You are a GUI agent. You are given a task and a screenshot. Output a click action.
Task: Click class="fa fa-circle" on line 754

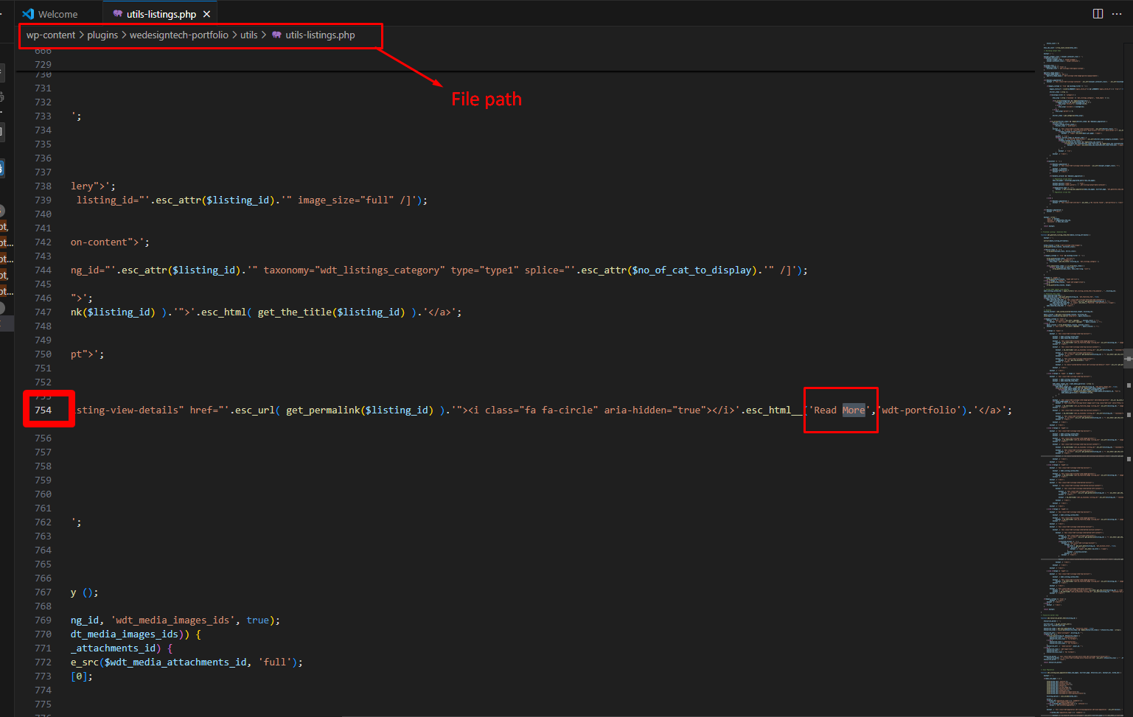click(542, 410)
